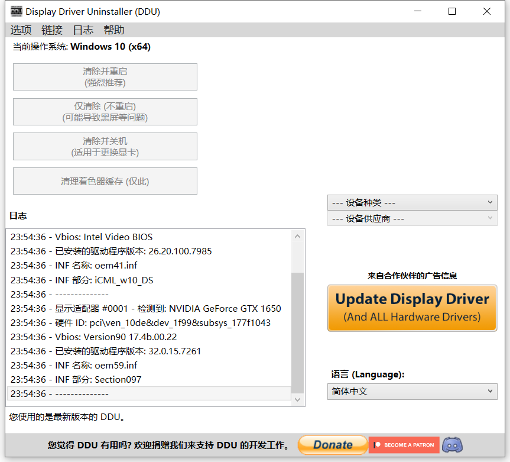Click the Become a Patron button
Viewport: 510px width, 462px height.
point(404,445)
